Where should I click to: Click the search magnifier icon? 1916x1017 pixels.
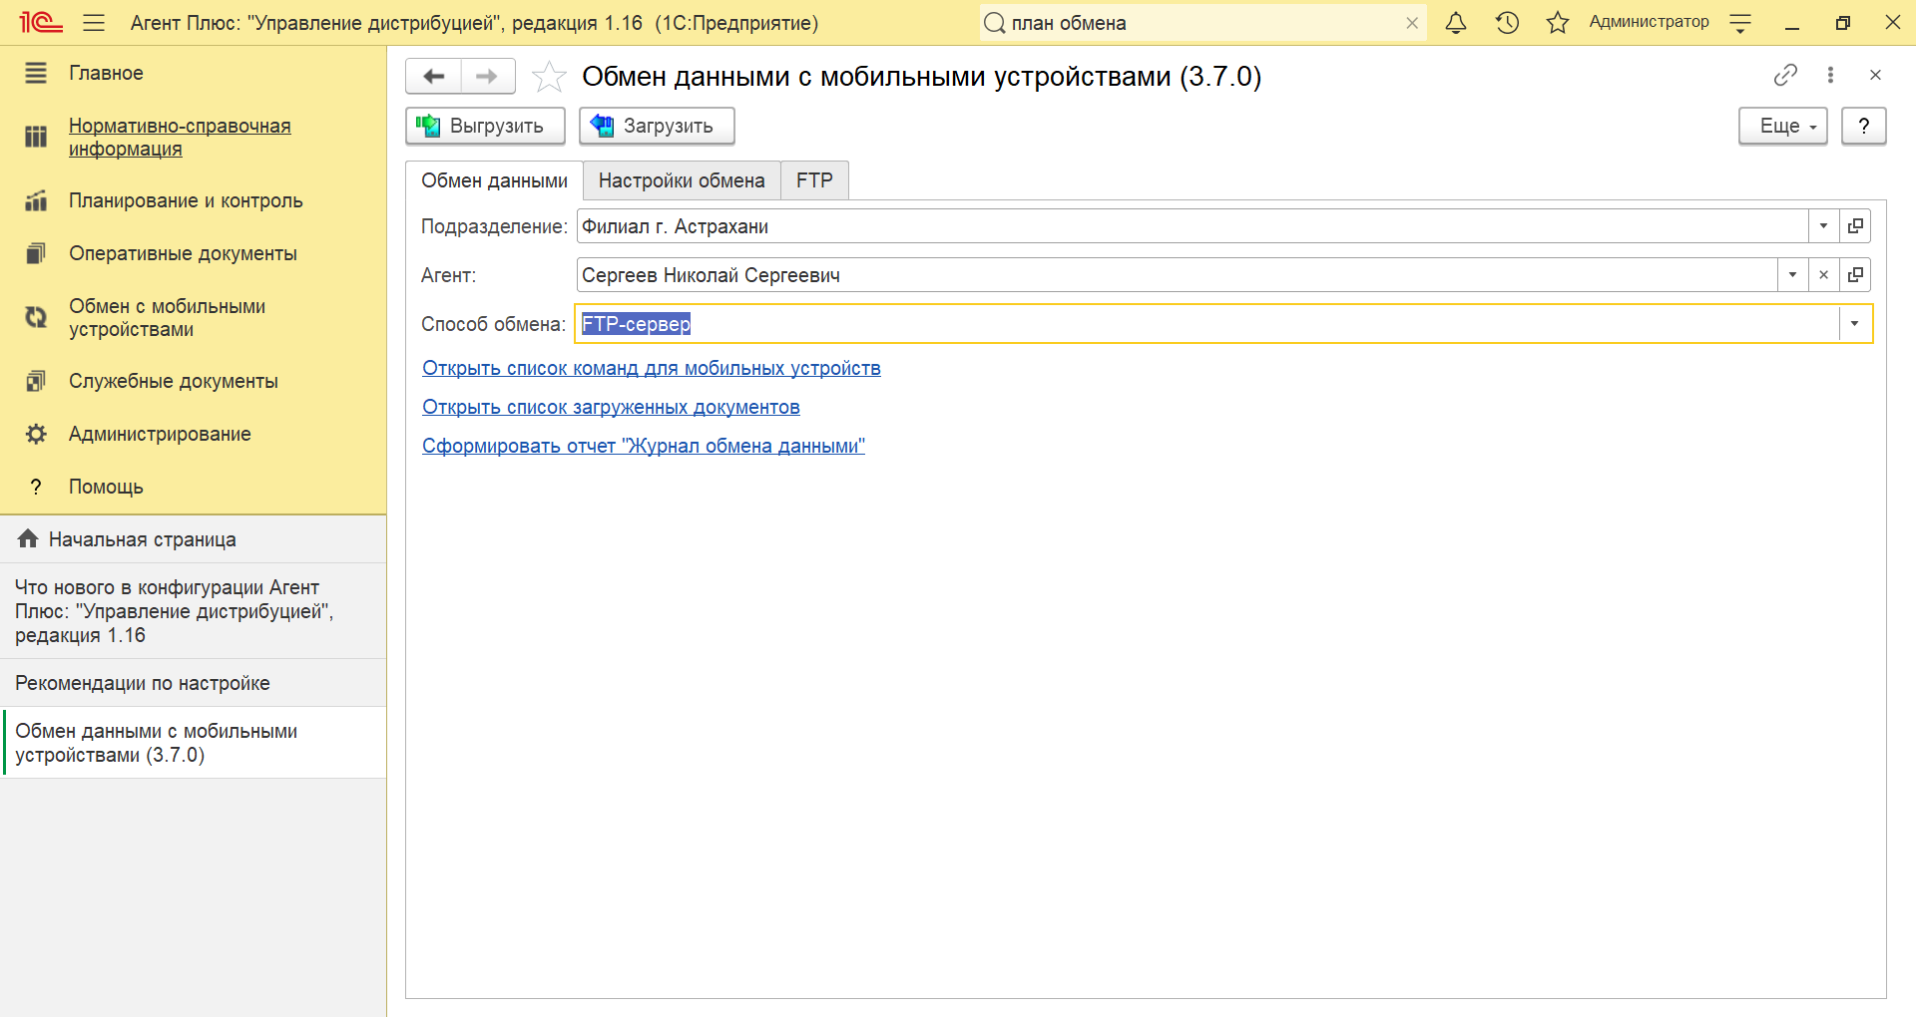tap(995, 23)
